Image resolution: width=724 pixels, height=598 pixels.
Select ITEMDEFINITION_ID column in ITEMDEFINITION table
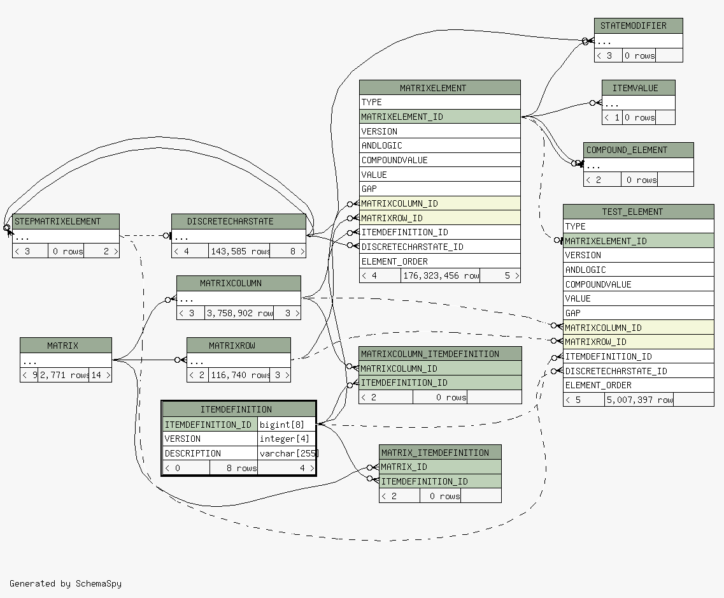pos(210,424)
